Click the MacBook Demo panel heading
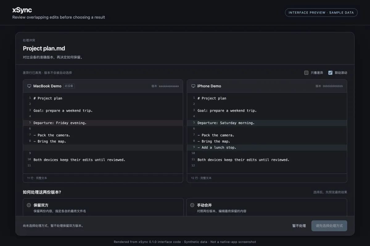The height and width of the screenshot is (246, 370). point(47,86)
